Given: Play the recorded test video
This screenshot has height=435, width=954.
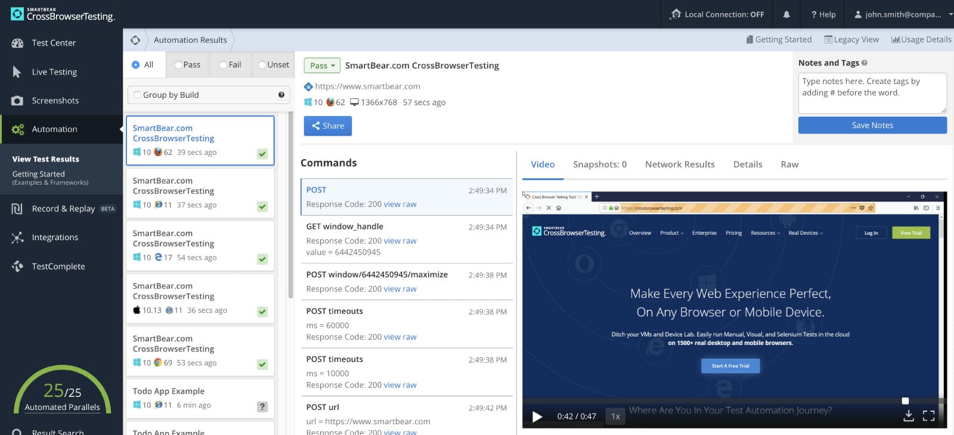Looking at the screenshot, I should [x=537, y=417].
